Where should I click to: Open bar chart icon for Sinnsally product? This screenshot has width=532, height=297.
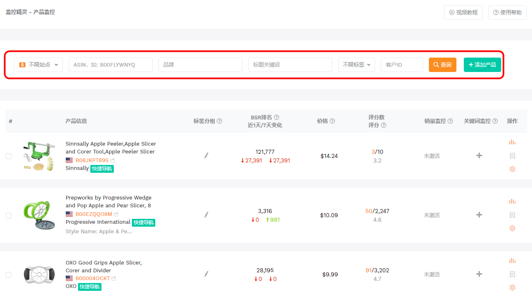(x=512, y=142)
